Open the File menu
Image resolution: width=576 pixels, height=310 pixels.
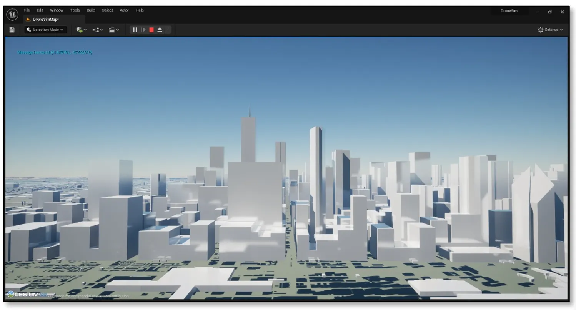coord(27,10)
